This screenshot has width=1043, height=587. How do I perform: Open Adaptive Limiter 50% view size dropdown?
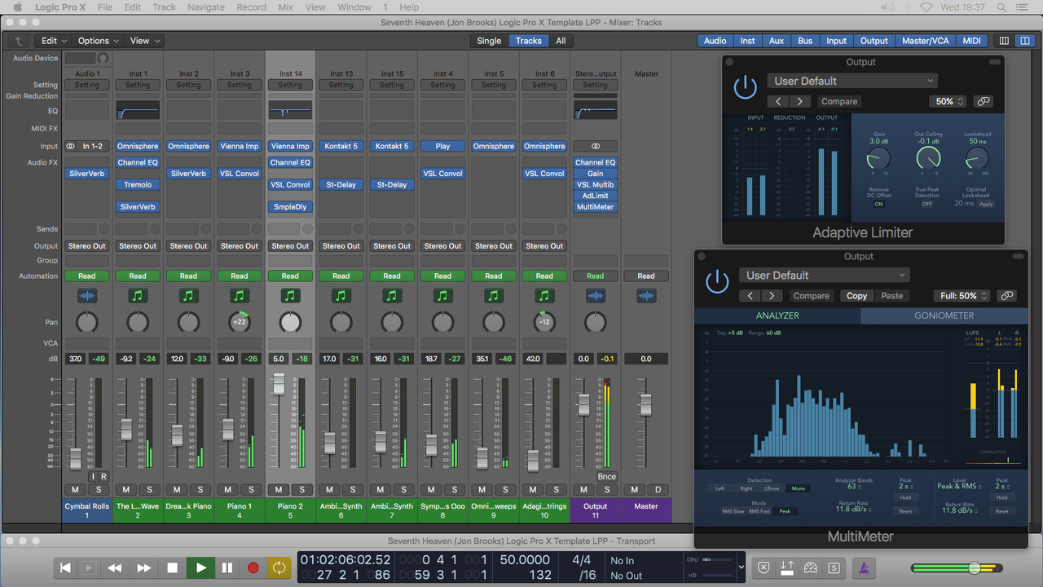947,101
